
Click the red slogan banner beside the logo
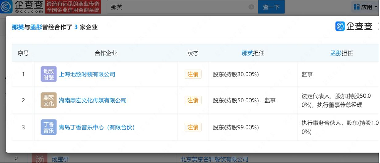pos(73,7)
